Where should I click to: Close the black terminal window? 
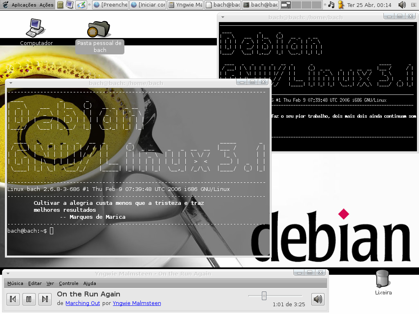click(411, 16)
